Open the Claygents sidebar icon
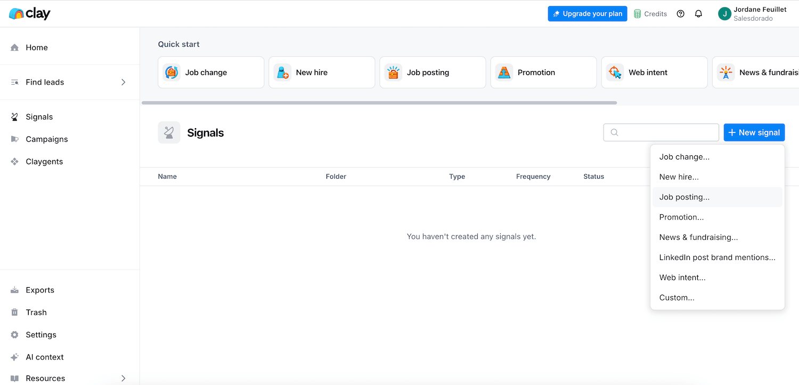Viewport: 799px width, 385px height. (15, 162)
